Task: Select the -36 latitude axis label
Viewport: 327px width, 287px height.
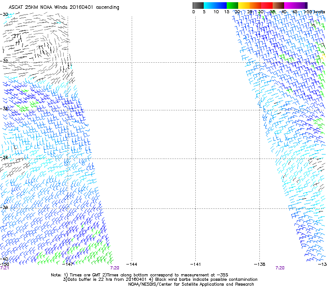Action: point(4,157)
